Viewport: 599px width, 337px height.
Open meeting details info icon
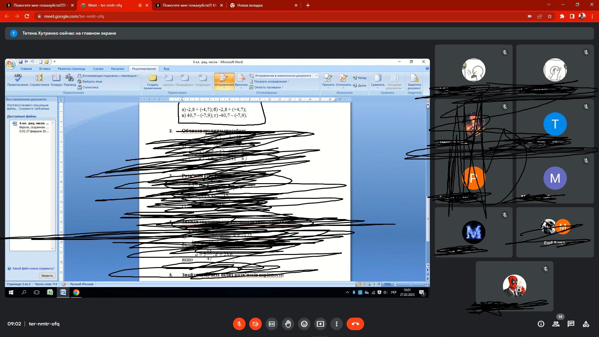541,324
